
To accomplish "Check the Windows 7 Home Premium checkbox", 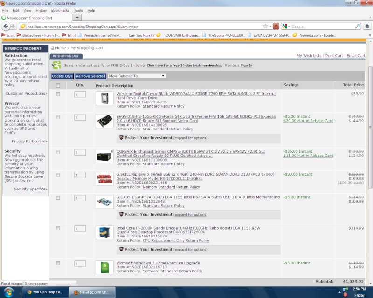I will click(x=58, y=263).
